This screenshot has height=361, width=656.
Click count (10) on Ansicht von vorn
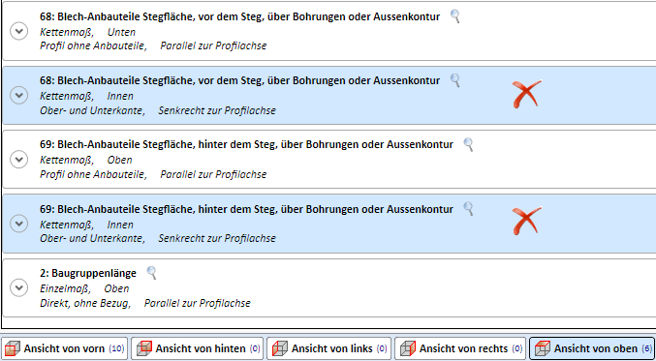(x=116, y=348)
